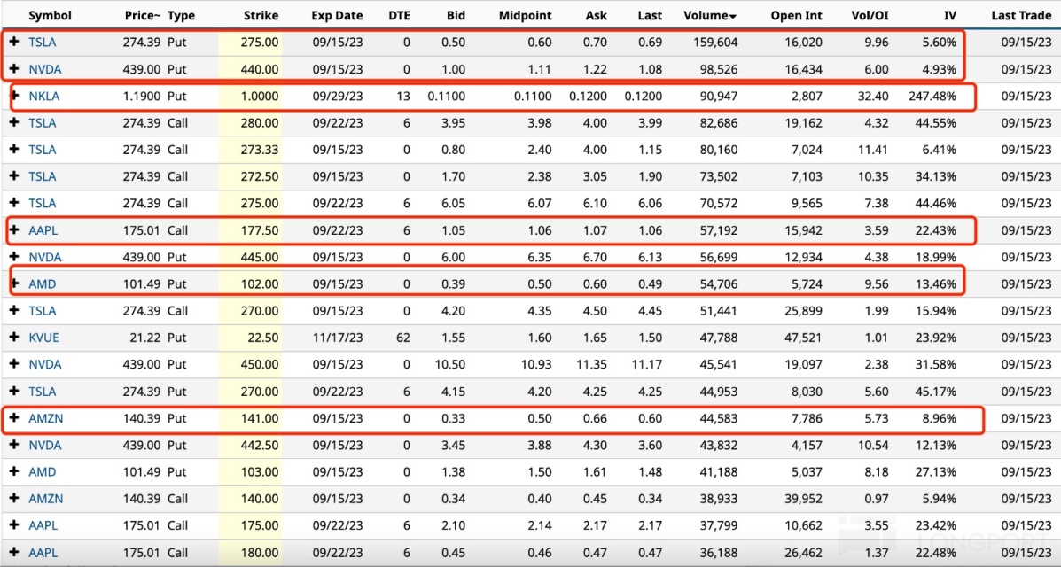Expand the NKLA 1.0000 Put row
The height and width of the screenshot is (567, 1061).
tap(14, 96)
